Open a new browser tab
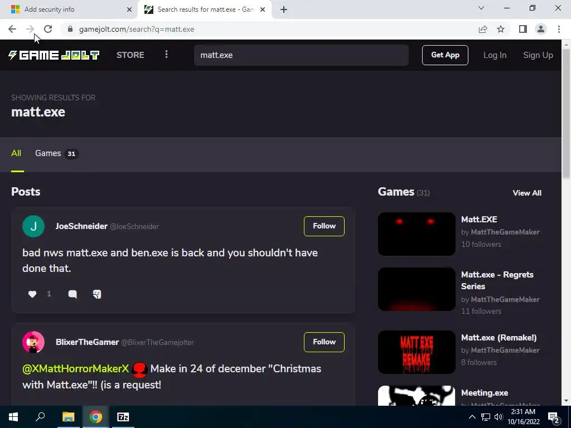 284,9
